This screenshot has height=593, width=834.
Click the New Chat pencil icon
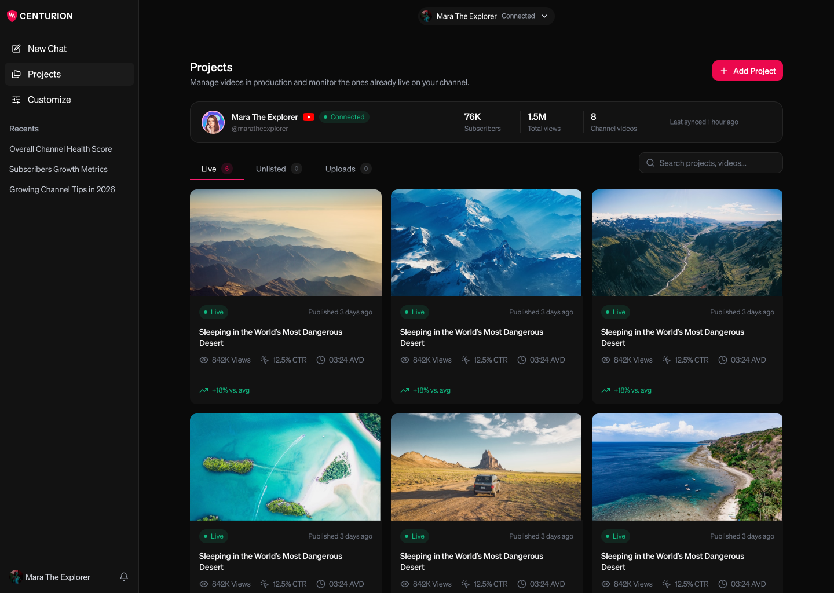click(x=16, y=49)
